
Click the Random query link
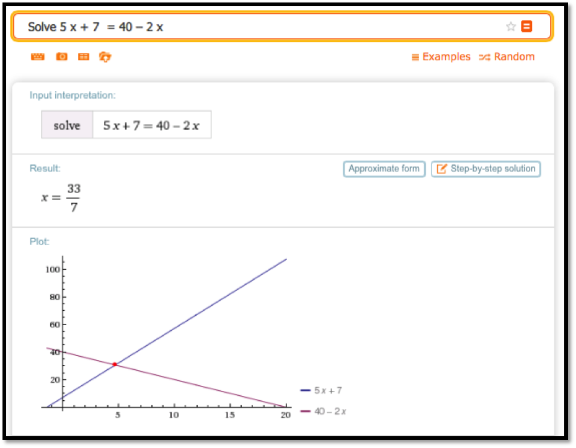pos(506,57)
